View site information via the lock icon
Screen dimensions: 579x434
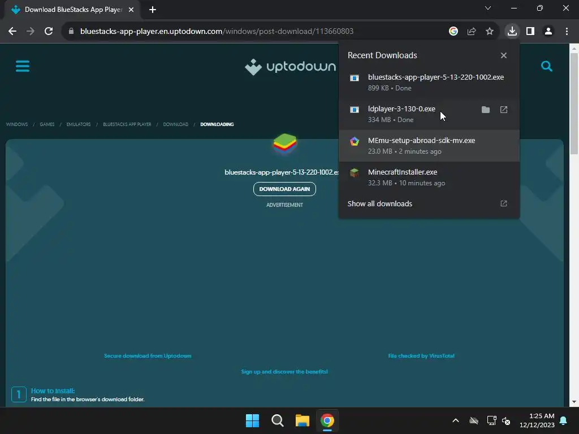pos(71,32)
